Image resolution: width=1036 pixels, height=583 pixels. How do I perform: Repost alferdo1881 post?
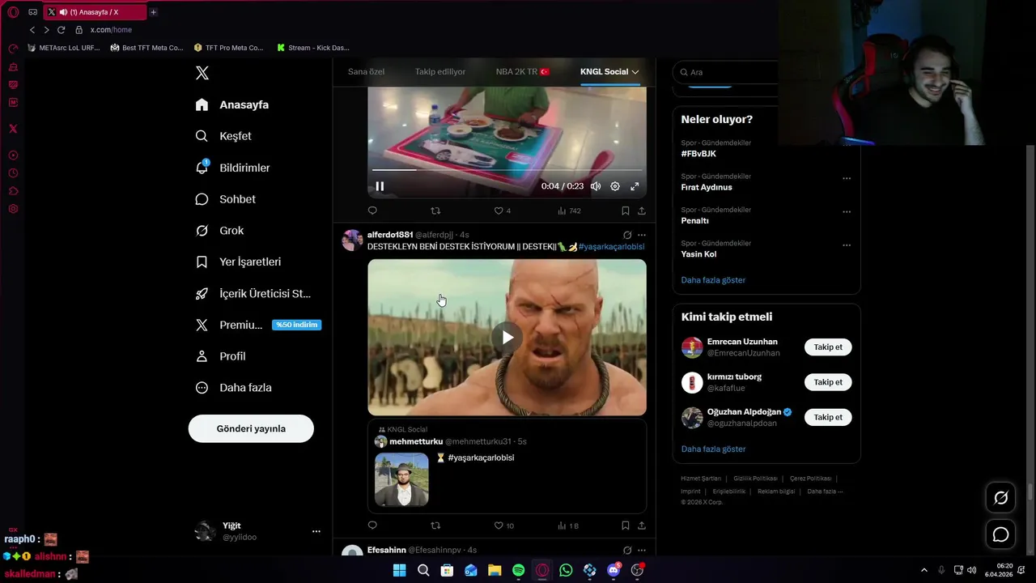tap(435, 526)
